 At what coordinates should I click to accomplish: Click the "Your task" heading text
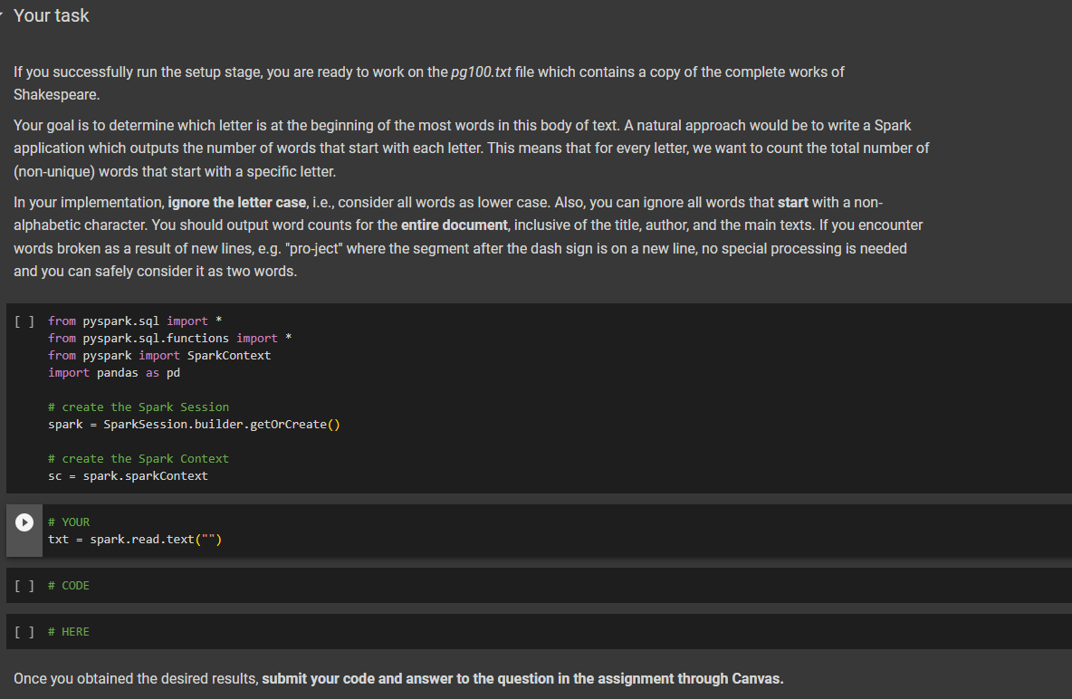click(51, 14)
